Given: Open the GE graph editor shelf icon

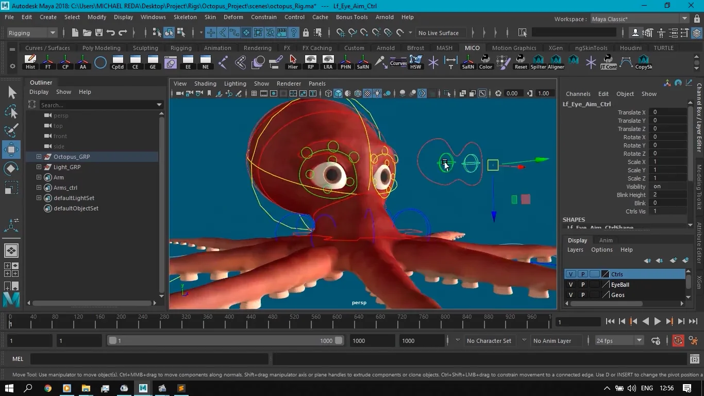Looking at the screenshot, I should point(153,62).
